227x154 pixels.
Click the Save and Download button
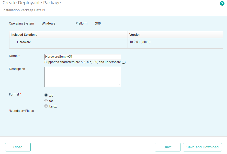pos(202,147)
